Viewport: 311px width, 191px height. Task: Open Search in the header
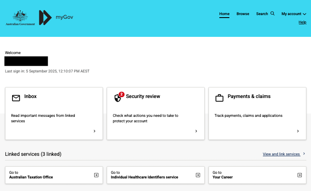coord(265,14)
